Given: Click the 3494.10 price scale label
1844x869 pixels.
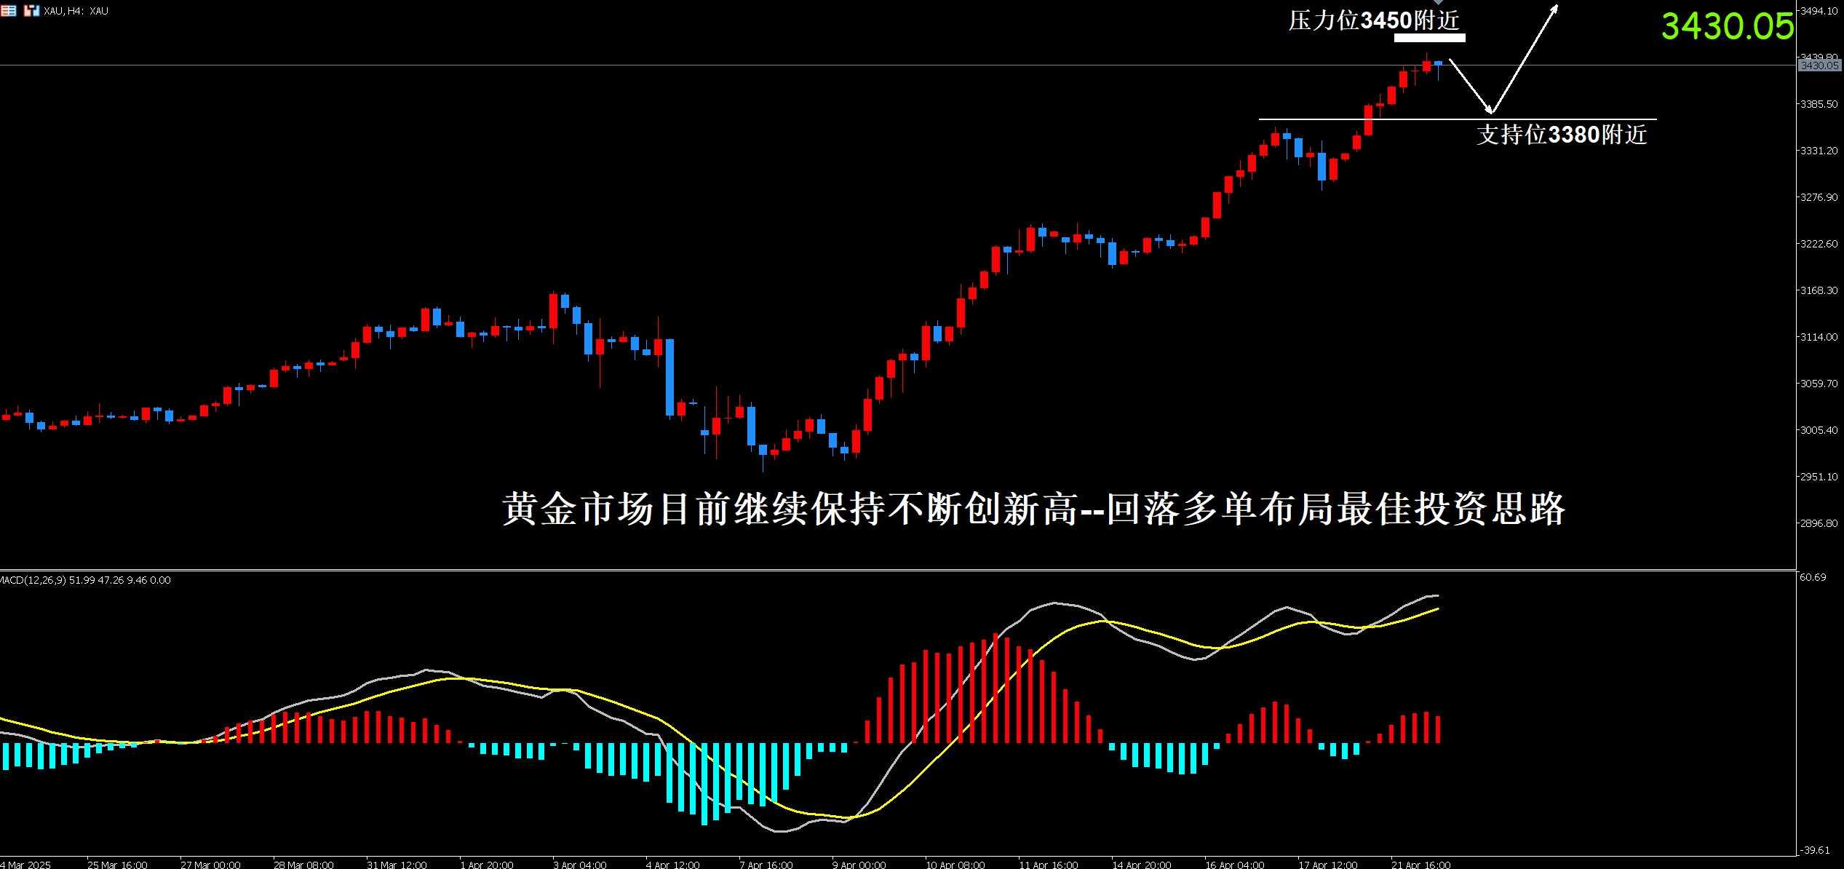Looking at the screenshot, I should (1819, 11).
